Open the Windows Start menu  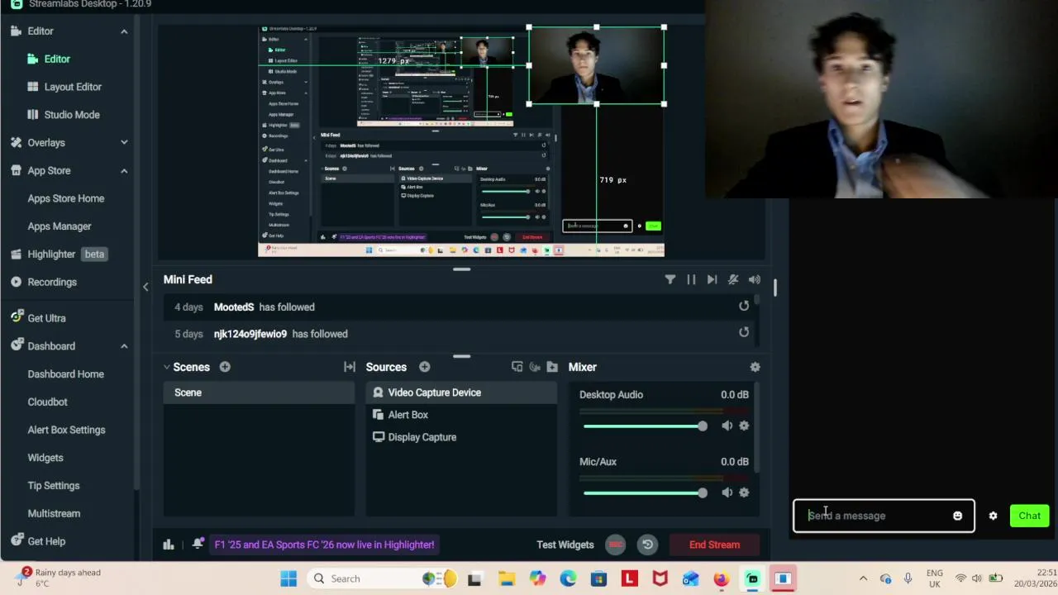288,578
